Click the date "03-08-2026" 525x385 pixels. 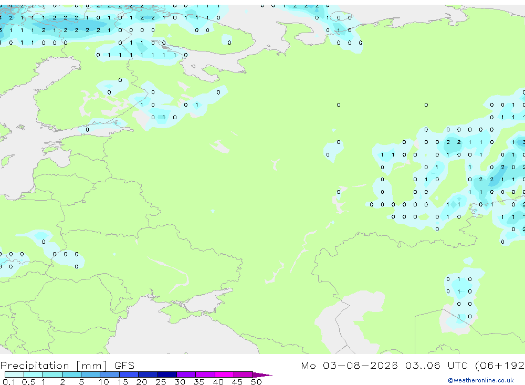click(x=360, y=366)
